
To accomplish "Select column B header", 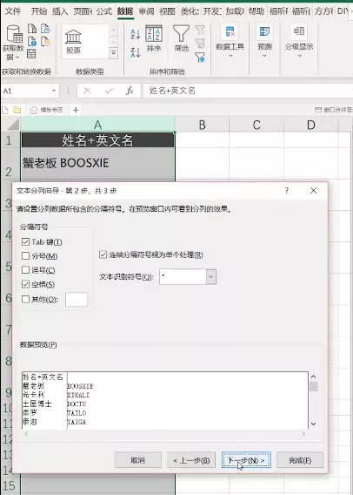I will click(203, 125).
